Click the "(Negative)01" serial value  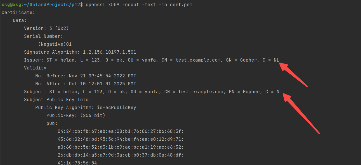click(x=55, y=44)
